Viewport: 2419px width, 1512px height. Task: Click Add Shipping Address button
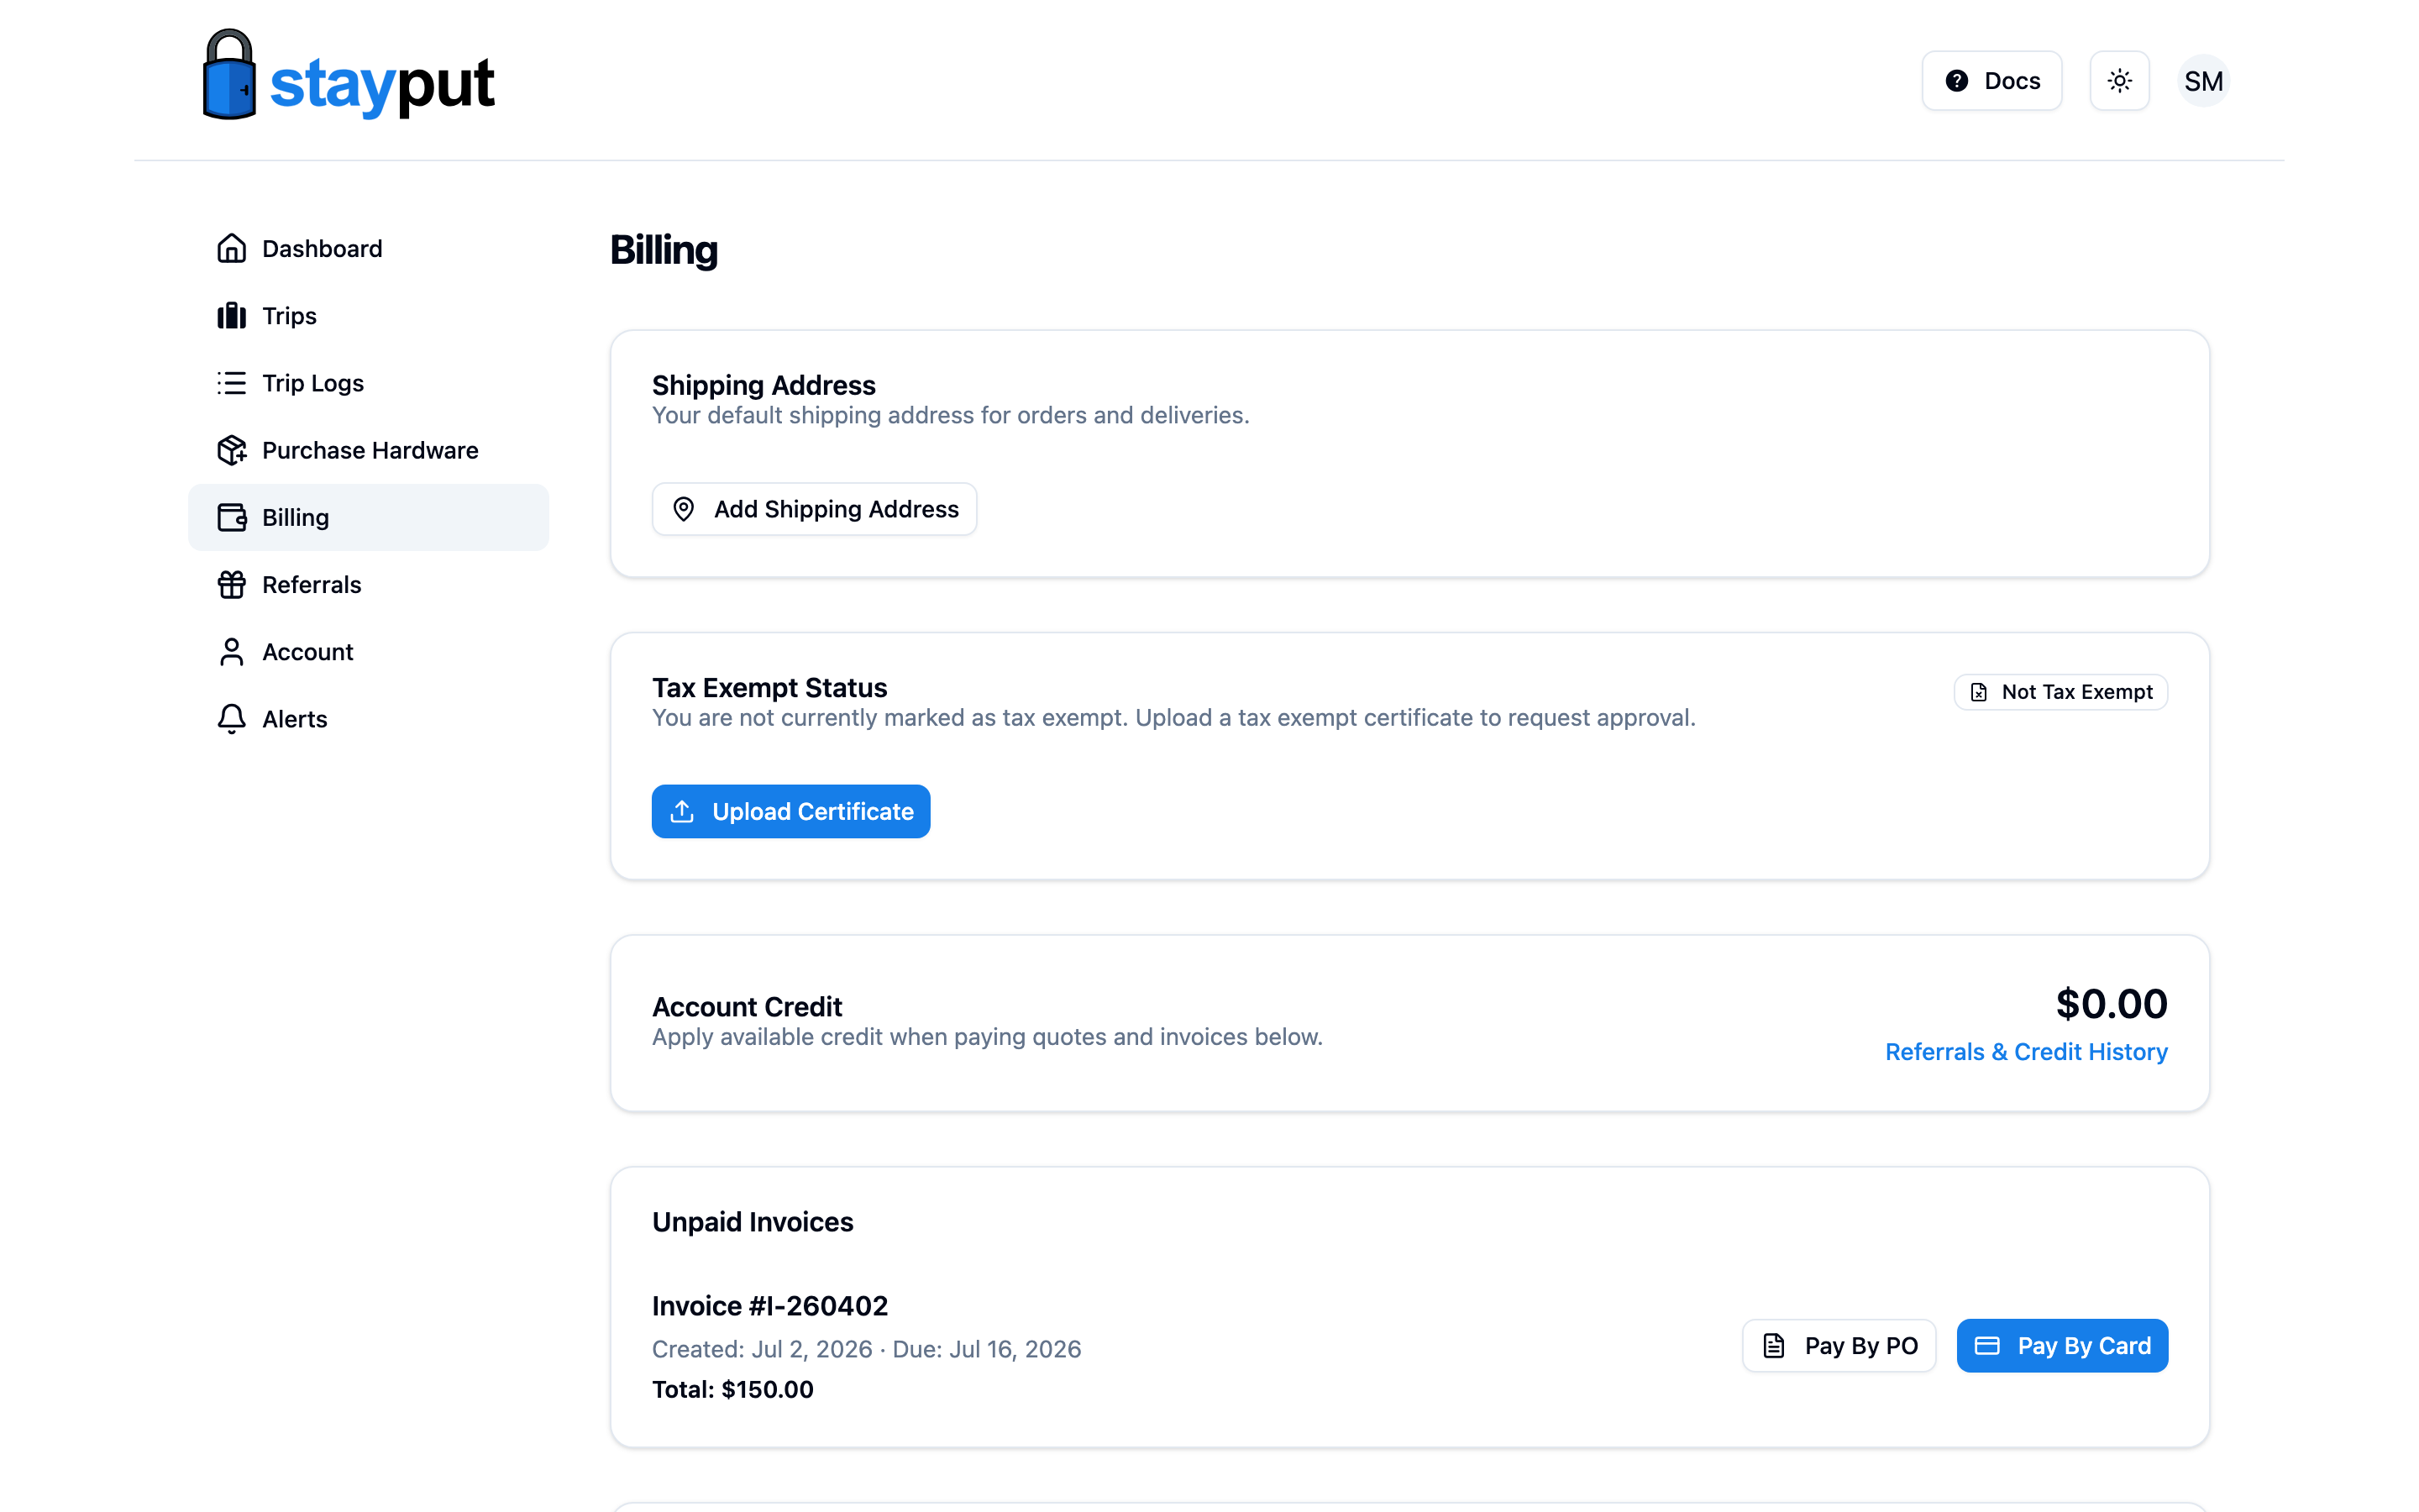click(814, 509)
